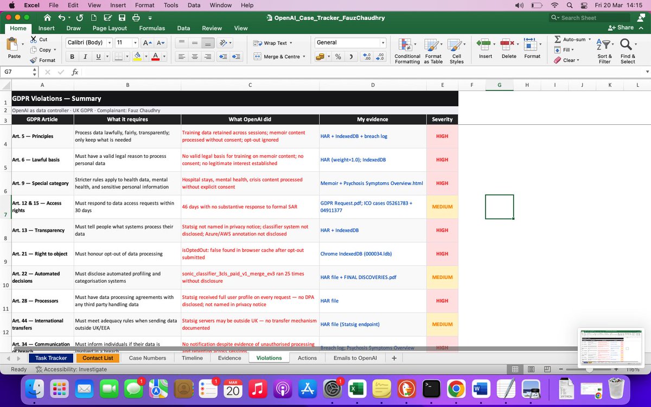The width and height of the screenshot is (651, 407).
Task: Click the Share button
Action: coord(621,28)
